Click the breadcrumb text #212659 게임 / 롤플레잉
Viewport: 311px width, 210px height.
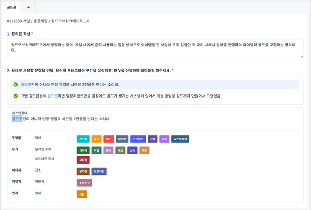[27, 21]
